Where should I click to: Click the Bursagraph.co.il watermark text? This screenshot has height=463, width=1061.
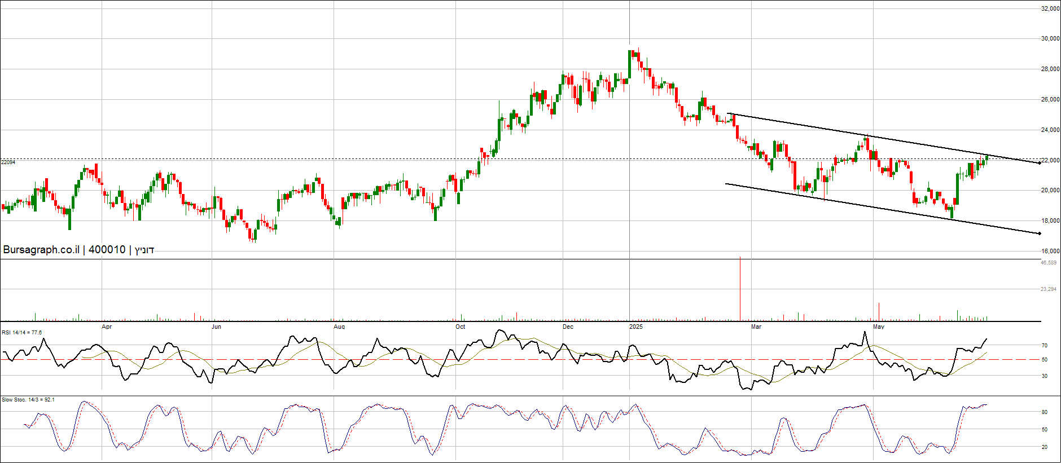tap(41, 250)
